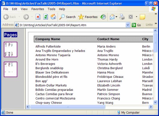Open the Help menu
This screenshot has height=116, width=159.
coord(62,9)
